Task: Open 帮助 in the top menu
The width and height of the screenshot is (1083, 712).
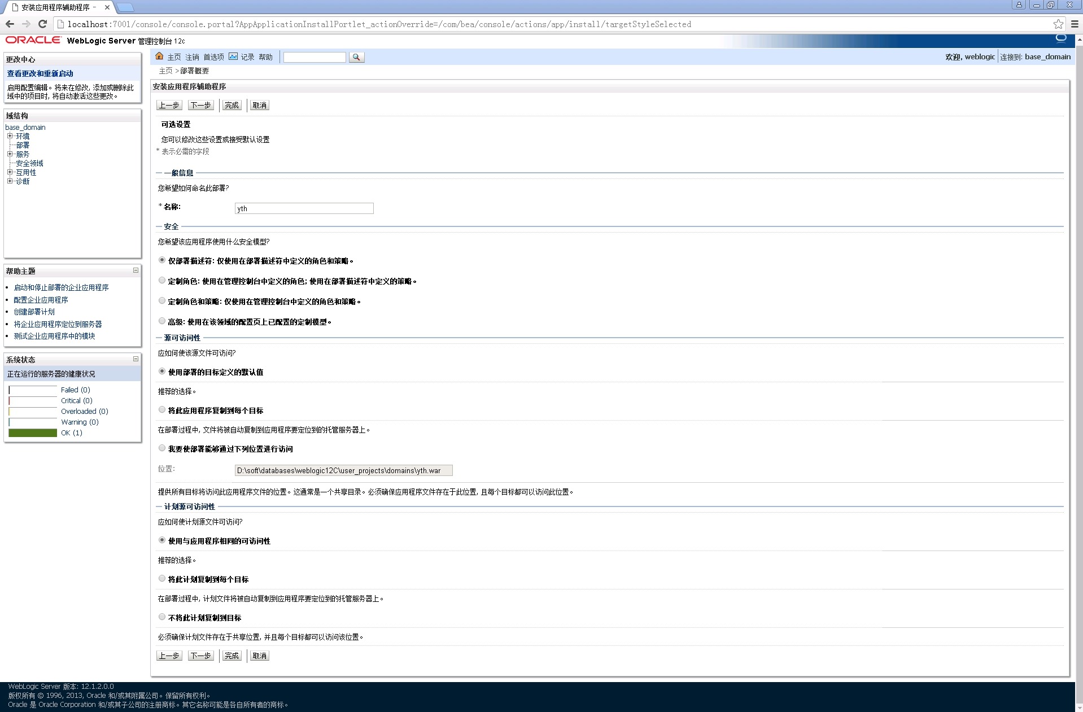Action: coord(265,57)
